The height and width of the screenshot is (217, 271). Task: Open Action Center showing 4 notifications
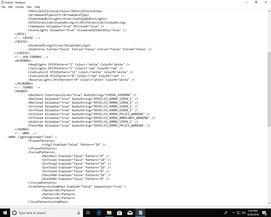tap(265, 213)
